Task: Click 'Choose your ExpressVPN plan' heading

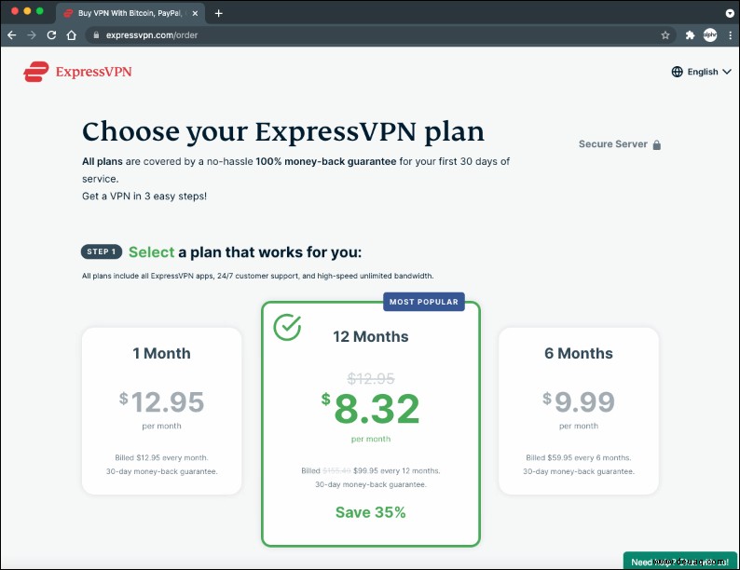Action: click(283, 131)
